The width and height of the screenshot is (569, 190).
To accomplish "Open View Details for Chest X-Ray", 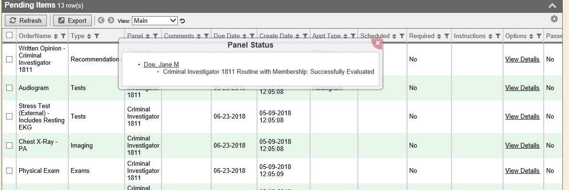I will pos(522,146).
